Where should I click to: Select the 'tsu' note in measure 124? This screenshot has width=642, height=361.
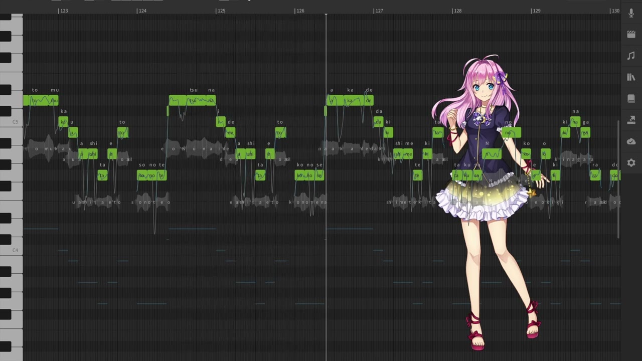coord(193,101)
